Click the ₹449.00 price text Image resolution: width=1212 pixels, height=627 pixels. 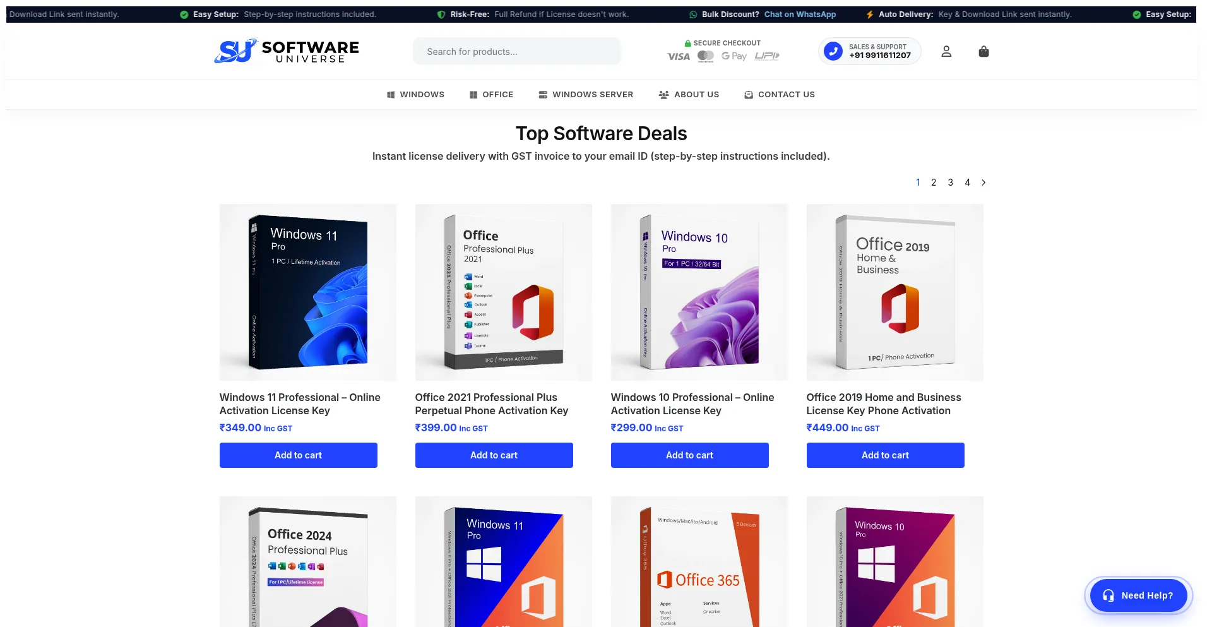click(828, 427)
